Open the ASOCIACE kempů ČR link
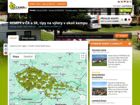Viewport: 140px width, 105px height. tap(95, 10)
